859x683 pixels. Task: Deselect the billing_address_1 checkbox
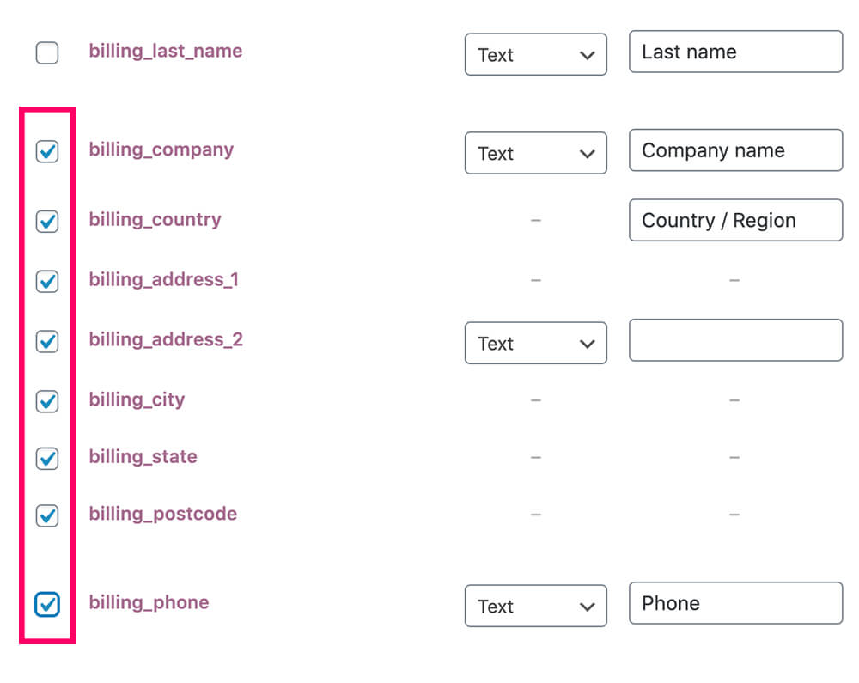pos(47,281)
